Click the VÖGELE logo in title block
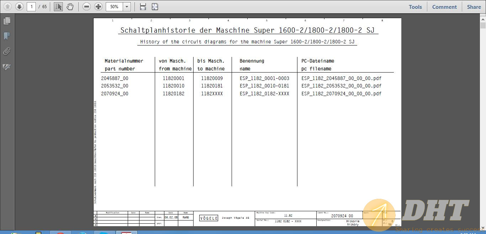The height and width of the screenshot is (234, 486). click(208, 218)
